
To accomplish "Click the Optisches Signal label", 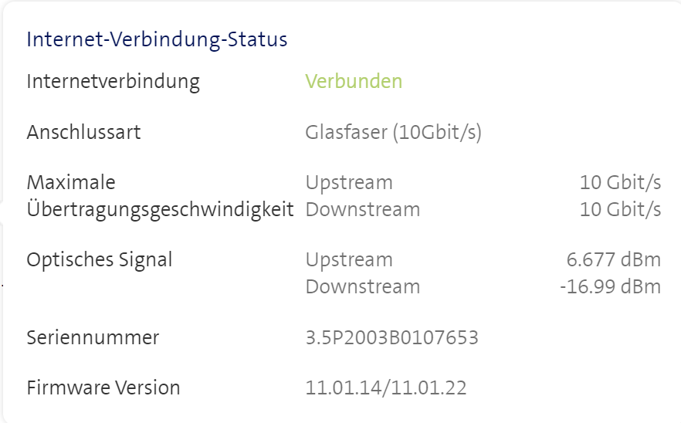I will [x=100, y=260].
